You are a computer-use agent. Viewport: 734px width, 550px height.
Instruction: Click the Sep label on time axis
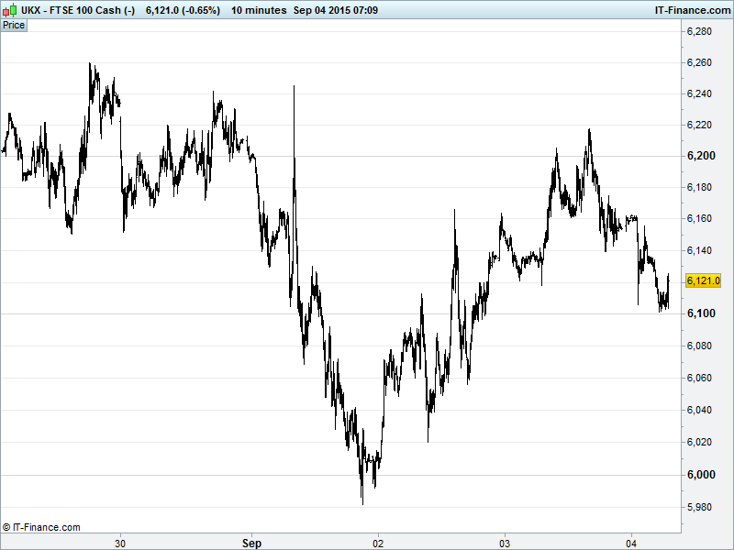point(250,543)
